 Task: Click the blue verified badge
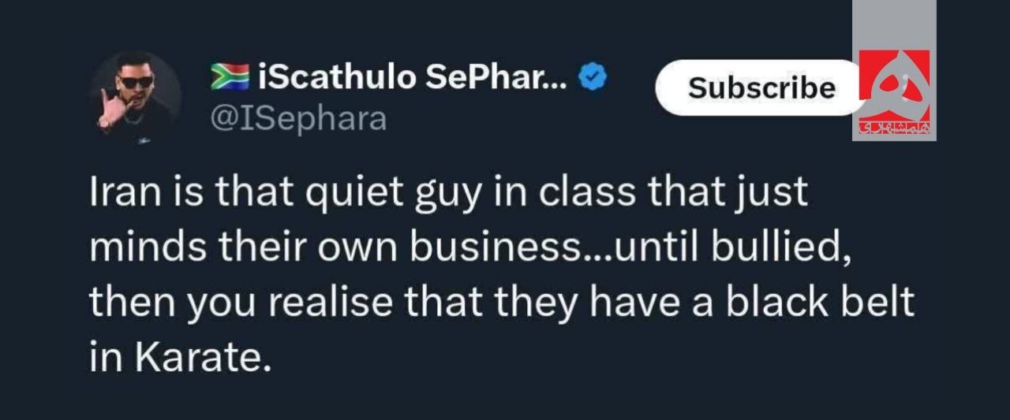593,77
